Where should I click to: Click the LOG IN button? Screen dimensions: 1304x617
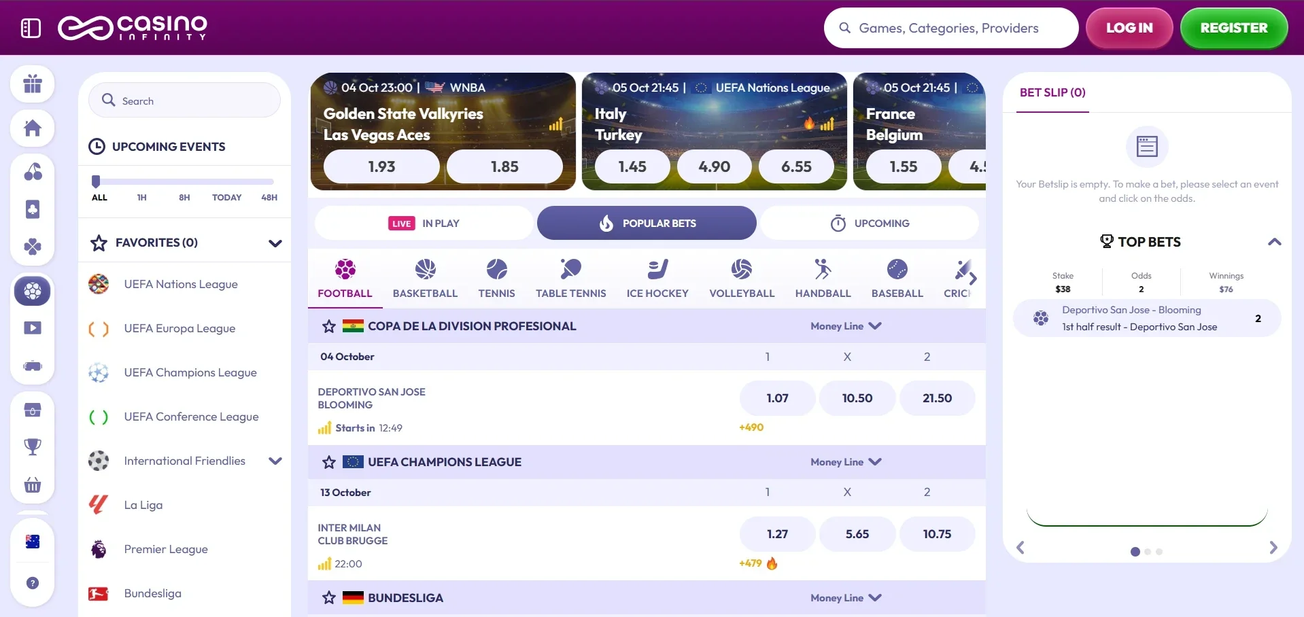click(1129, 28)
